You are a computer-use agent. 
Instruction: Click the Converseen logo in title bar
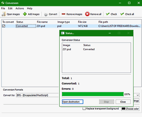pyautogui.click(x=3, y=3)
